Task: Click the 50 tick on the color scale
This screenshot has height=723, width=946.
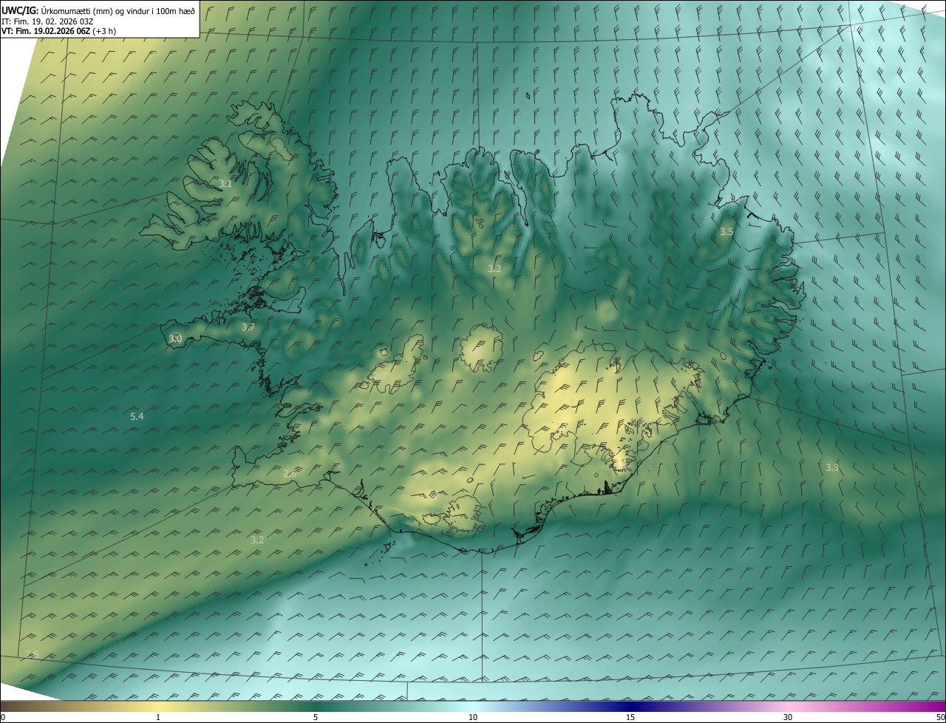Action: coord(940,717)
